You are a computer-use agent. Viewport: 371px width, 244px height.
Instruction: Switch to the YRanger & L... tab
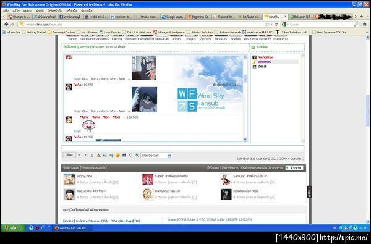(19, 17)
